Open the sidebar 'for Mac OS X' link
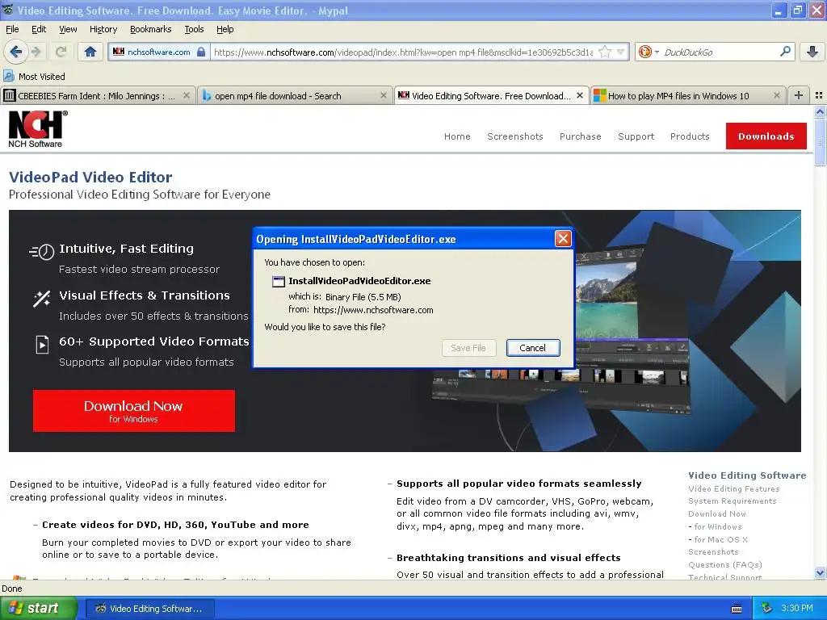 click(720, 539)
